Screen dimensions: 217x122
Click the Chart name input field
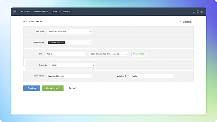[x=69, y=76]
